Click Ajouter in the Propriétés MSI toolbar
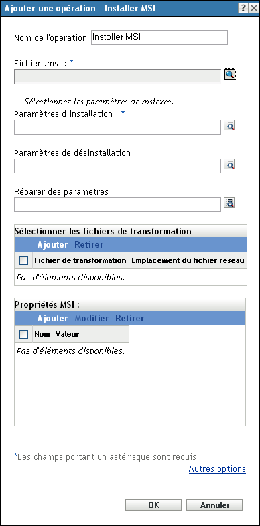 point(52,318)
